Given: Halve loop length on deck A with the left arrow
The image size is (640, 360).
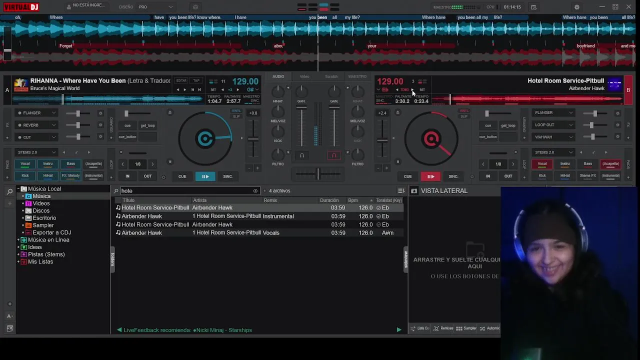Looking at the screenshot, I should 122,164.
